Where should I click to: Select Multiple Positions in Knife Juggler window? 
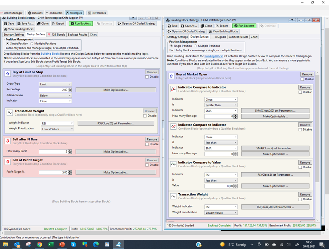coord(32,44)
